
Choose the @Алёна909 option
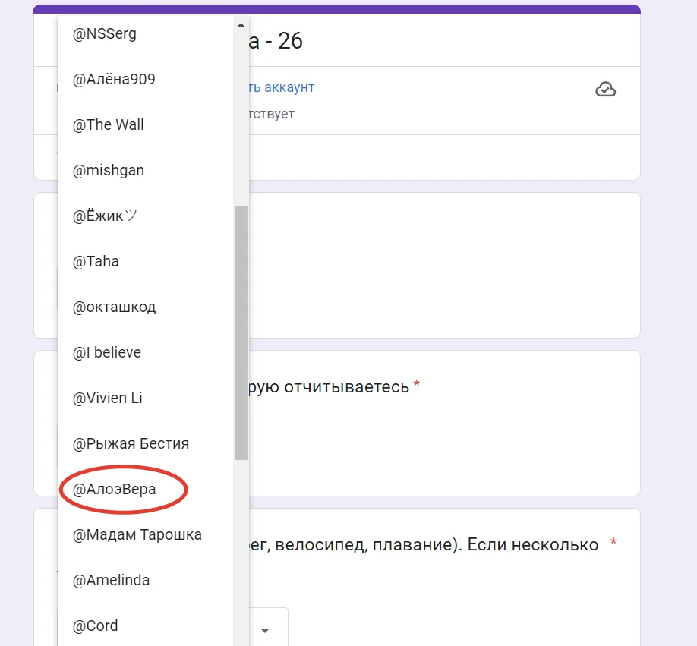tap(114, 80)
